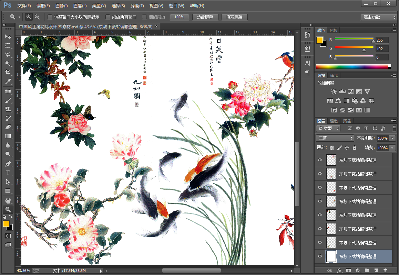Click the 适合屏幕 button
The height and width of the screenshot is (275, 399).
tap(205, 17)
